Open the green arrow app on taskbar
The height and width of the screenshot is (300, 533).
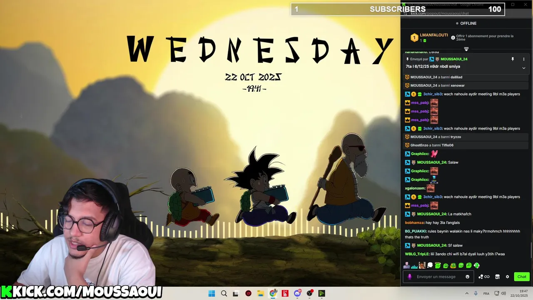point(321,293)
